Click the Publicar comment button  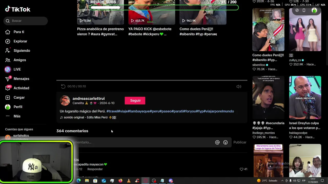240,142
